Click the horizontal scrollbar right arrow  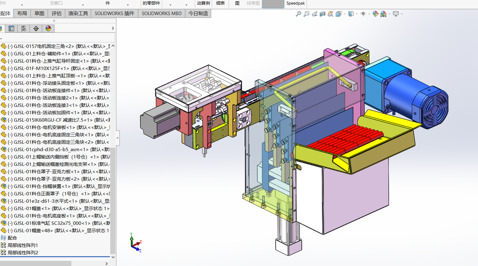pyautogui.click(x=106, y=264)
